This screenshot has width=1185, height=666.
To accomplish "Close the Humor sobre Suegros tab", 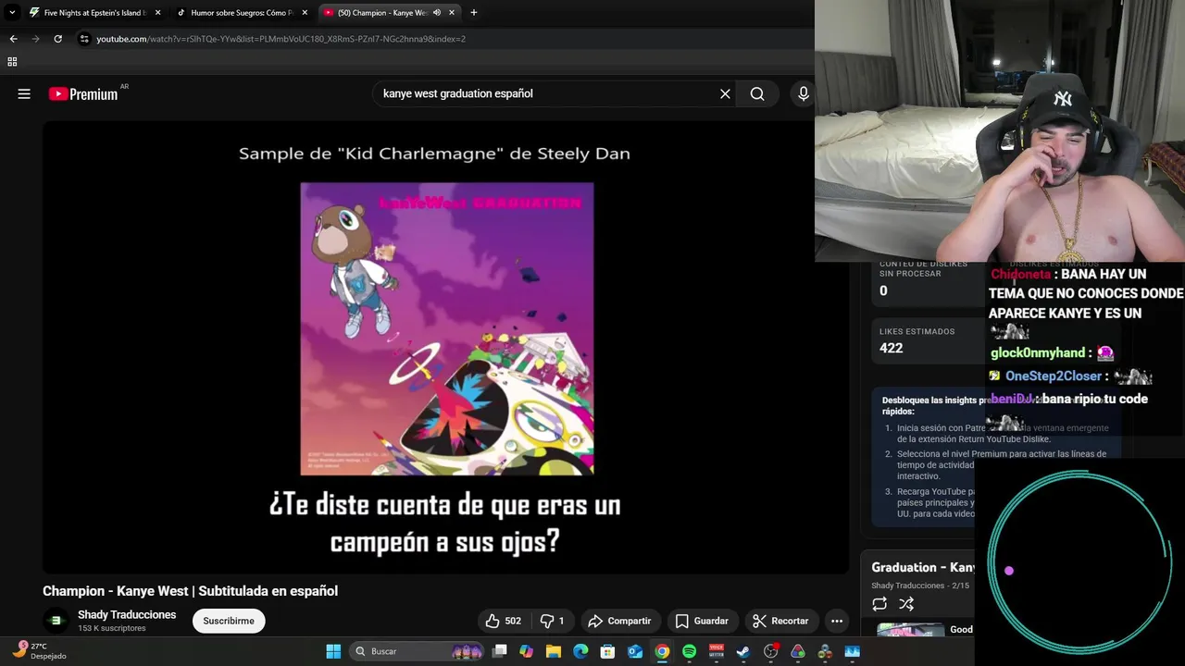I will pos(305,13).
